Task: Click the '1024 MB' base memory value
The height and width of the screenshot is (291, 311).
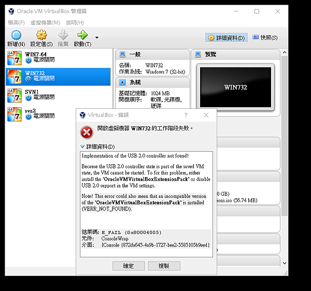Action: tap(160, 93)
